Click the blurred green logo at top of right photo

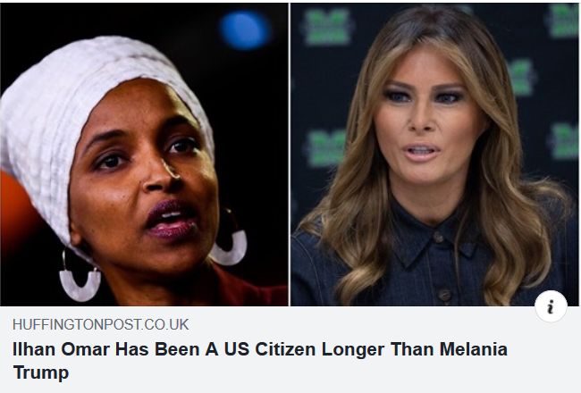click(x=326, y=27)
